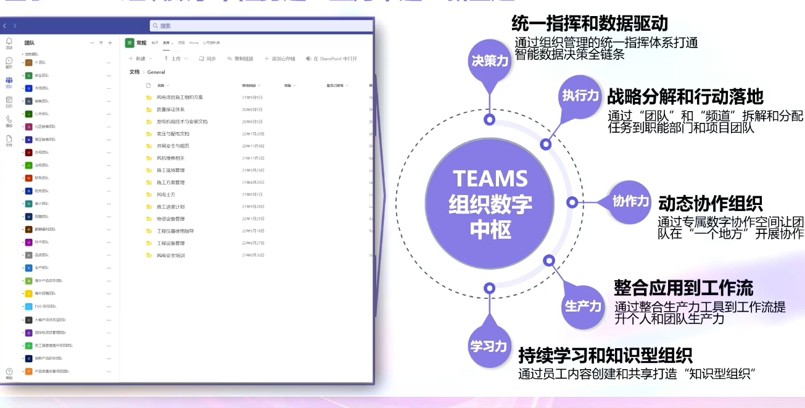
Task: Click in the 搜索 search box
Action: coord(261,26)
